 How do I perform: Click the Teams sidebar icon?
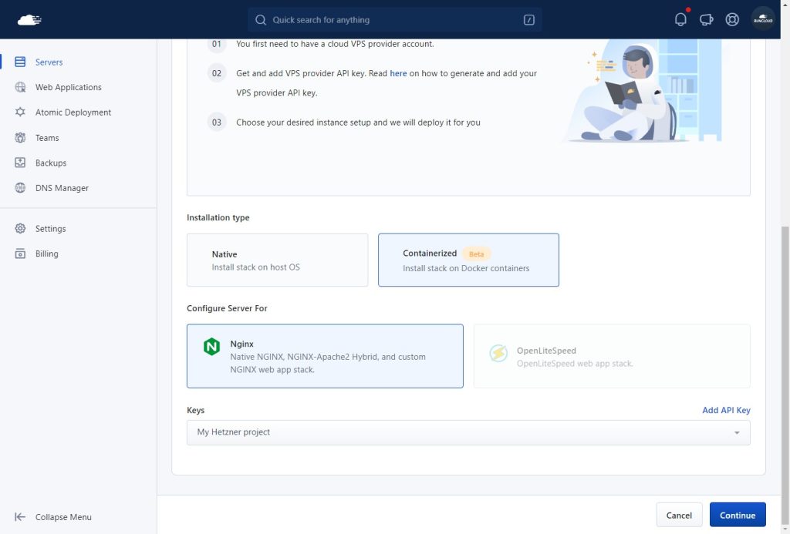point(20,137)
